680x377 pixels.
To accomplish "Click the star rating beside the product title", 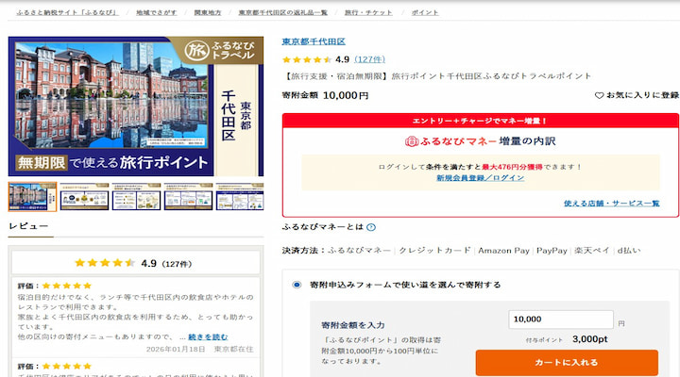I will (x=307, y=59).
